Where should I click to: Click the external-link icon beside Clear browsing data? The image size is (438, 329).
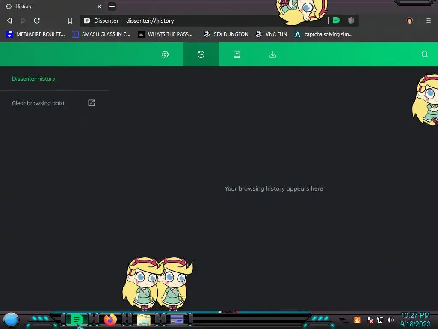click(x=92, y=103)
